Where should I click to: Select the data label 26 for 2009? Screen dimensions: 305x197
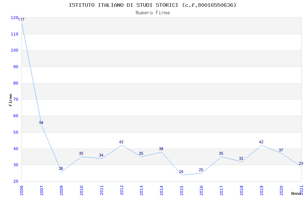tap(61, 168)
